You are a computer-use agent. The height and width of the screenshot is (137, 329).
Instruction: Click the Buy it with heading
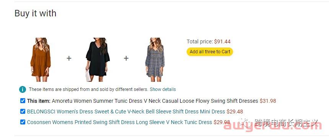click(x=36, y=13)
